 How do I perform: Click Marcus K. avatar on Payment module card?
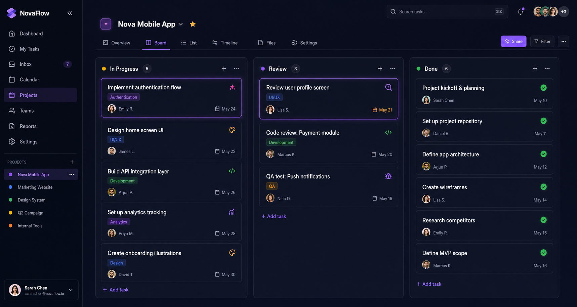click(x=270, y=154)
